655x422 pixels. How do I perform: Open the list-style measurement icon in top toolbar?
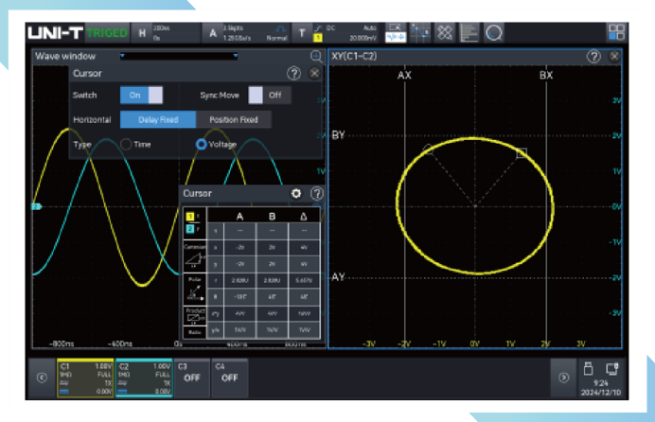point(469,33)
